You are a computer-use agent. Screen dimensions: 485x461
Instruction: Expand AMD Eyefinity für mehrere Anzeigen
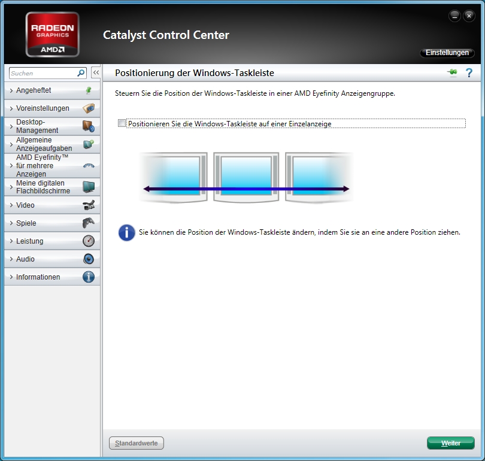click(52, 166)
